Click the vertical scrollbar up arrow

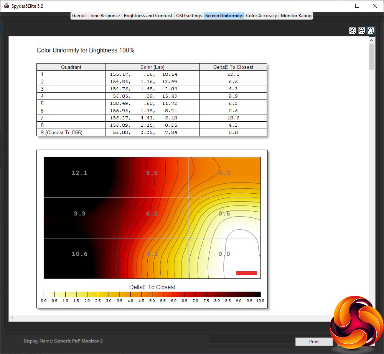[x=372, y=40]
